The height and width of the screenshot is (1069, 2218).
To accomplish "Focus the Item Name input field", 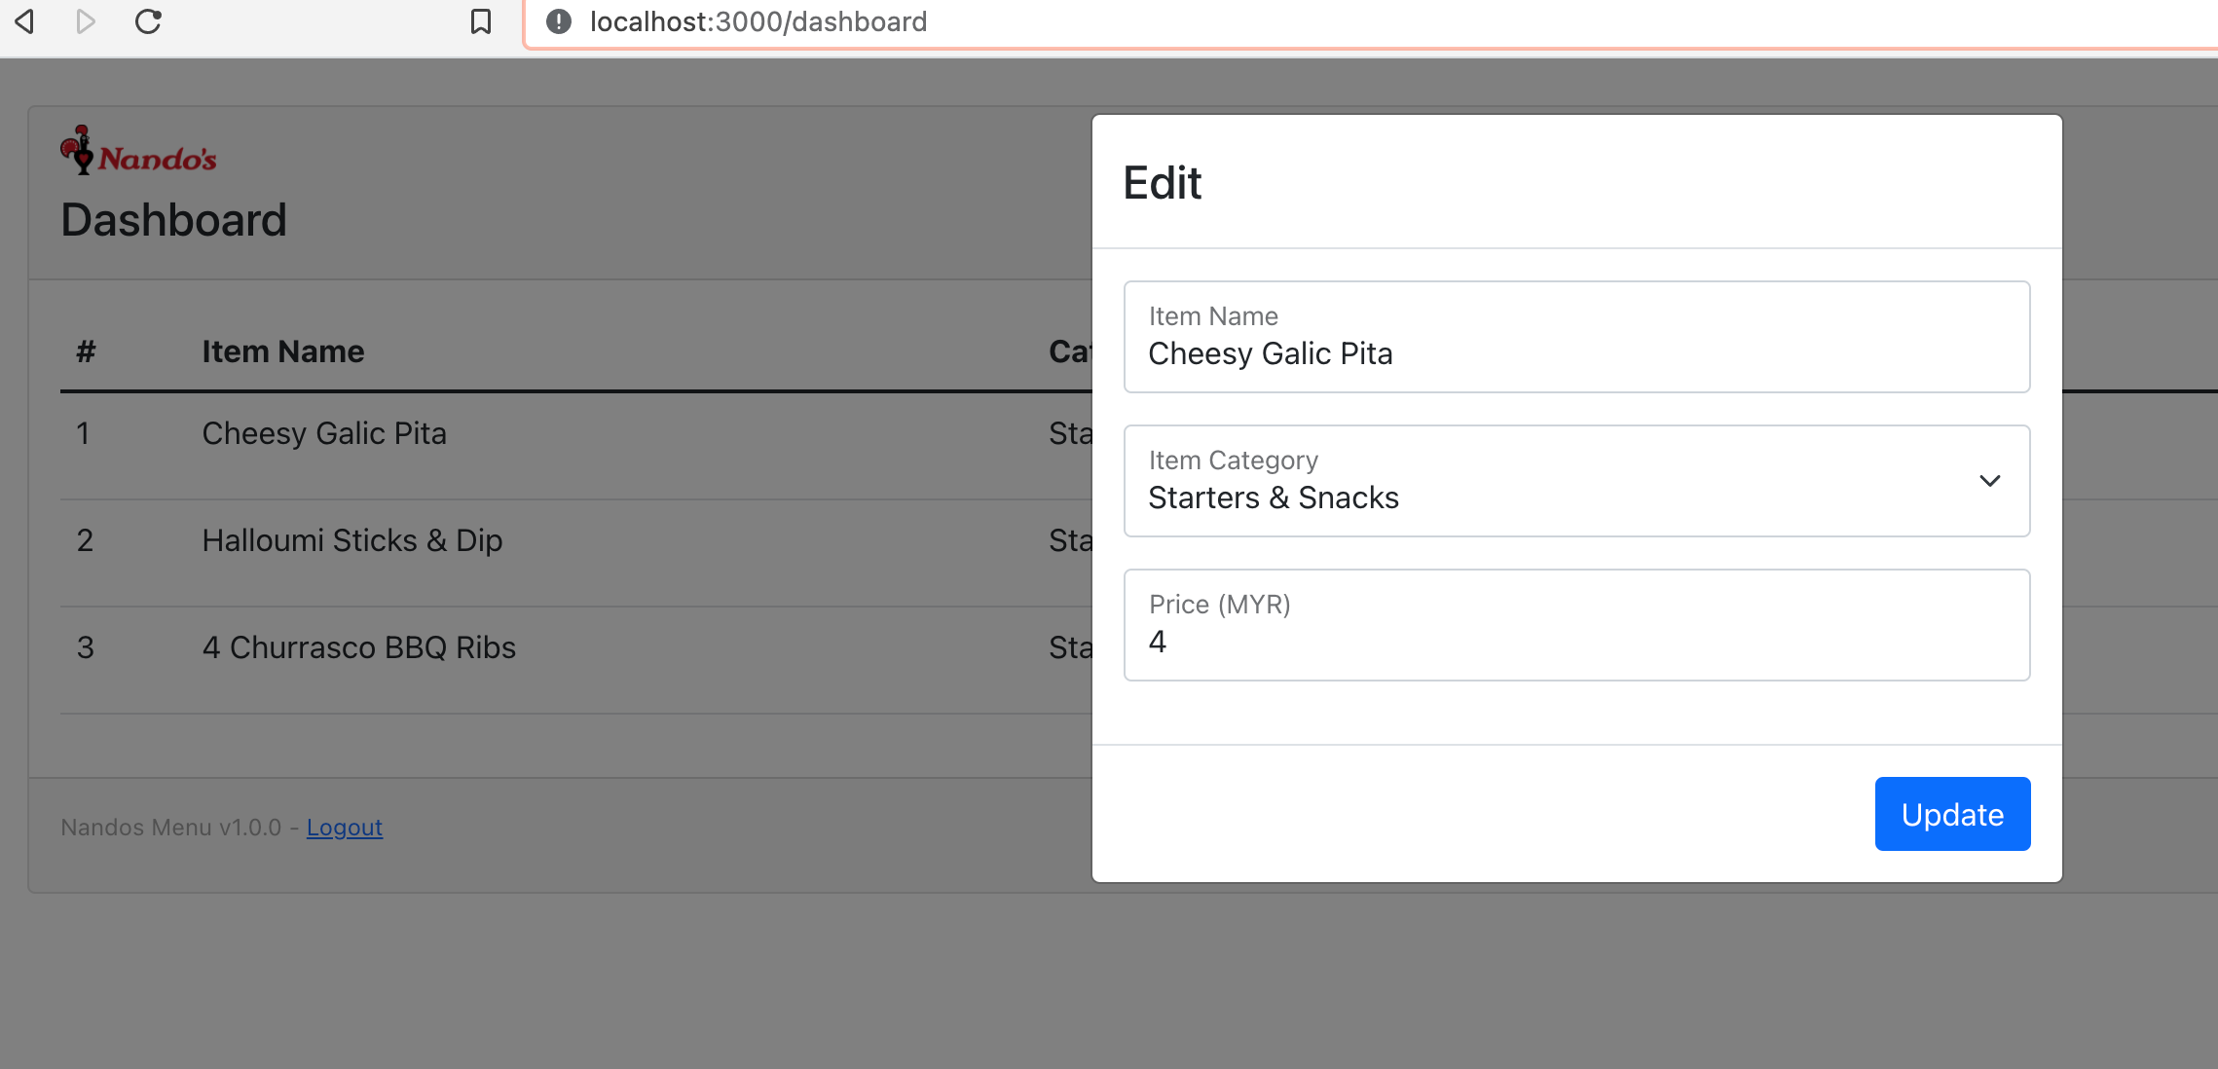I will point(1577,337).
